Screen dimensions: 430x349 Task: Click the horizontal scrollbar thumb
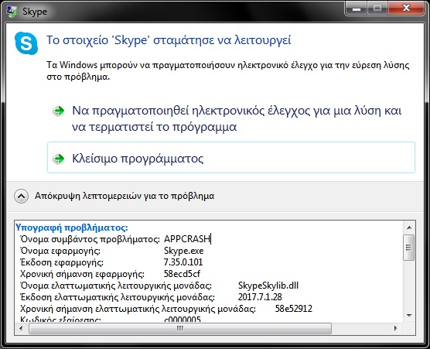coord(180,328)
